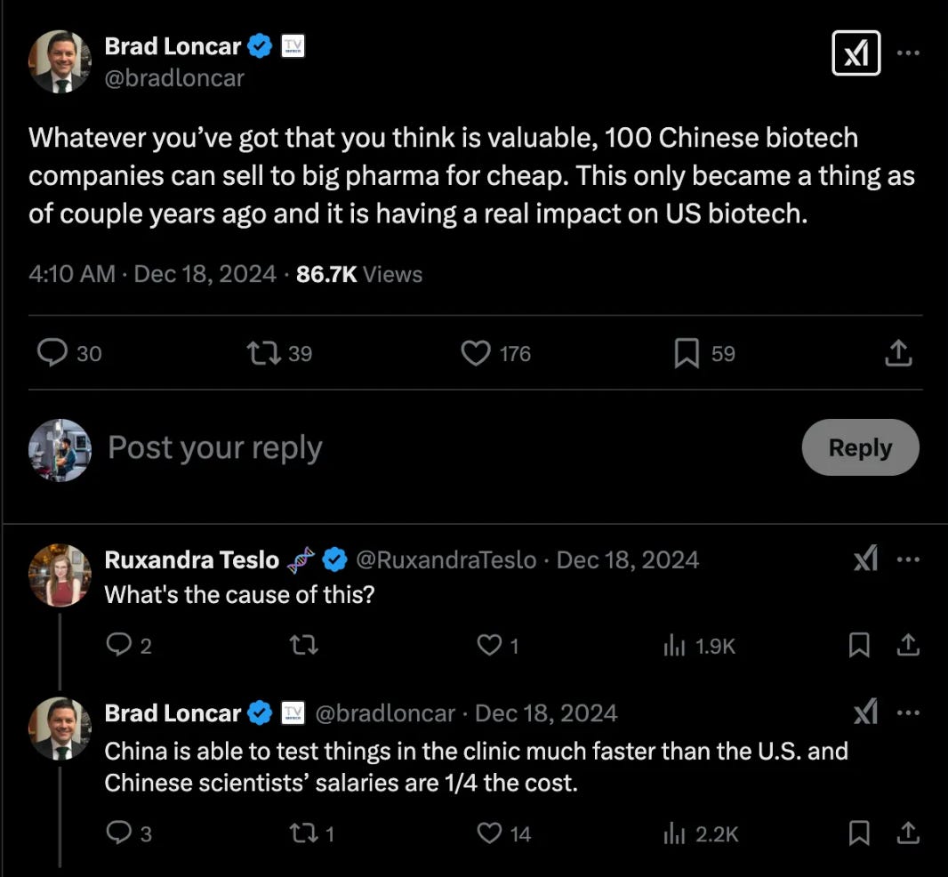Reply icon with 30 comments on main post
Image resolution: width=948 pixels, height=877 pixels.
(52, 353)
